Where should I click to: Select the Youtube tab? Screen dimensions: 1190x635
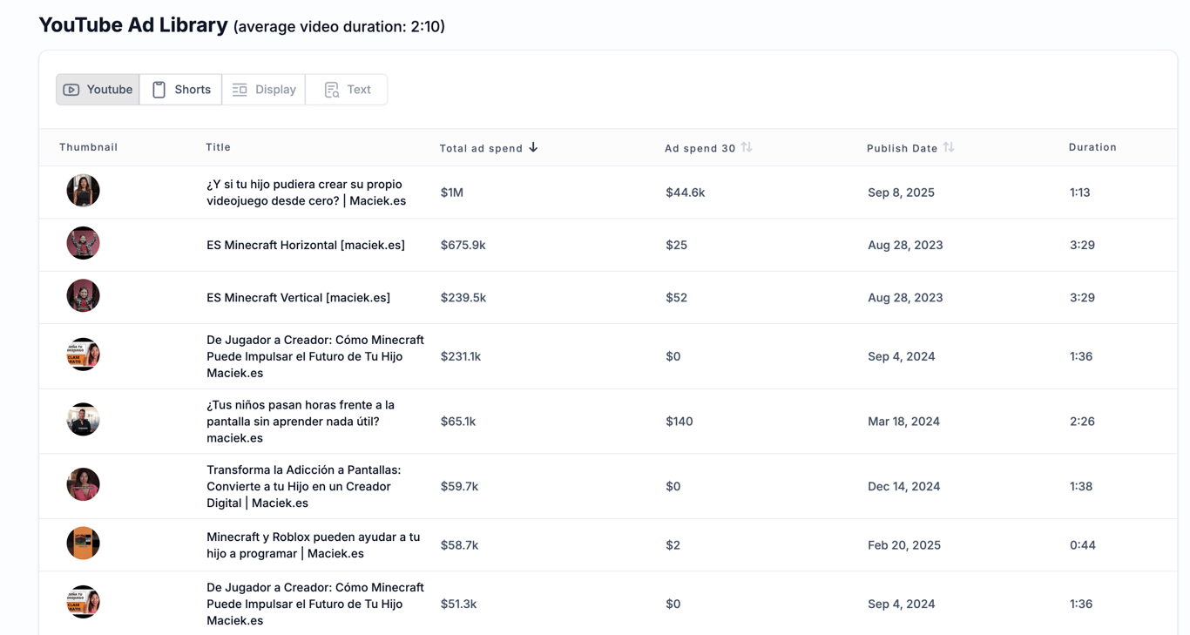[98, 90]
